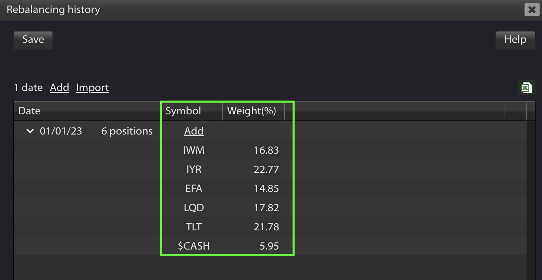This screenshot has width=542, height=280.
Task: Select the TLT symbol cell
Action: [194, 227]
